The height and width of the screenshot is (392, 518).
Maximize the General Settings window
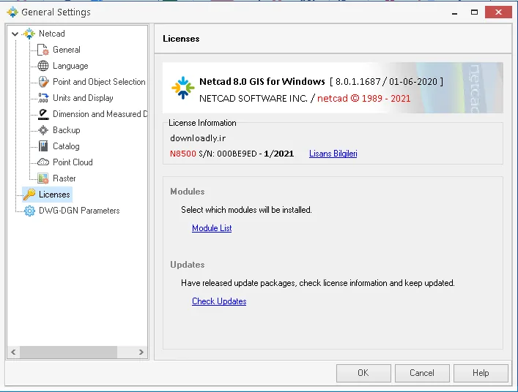pos(474,12)
